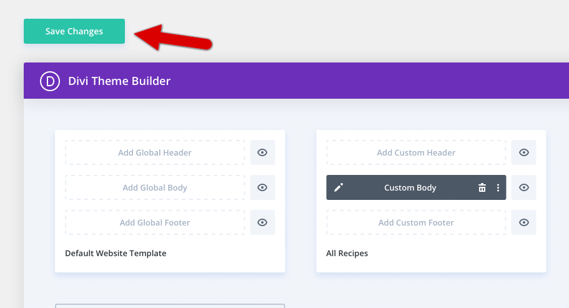Hide the Custom Header via eye icon
The width and height of the screenshot is (569, 308).
[523, 152]
